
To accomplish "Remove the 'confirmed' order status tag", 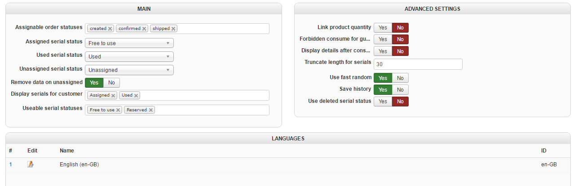I will pos(144,29).
